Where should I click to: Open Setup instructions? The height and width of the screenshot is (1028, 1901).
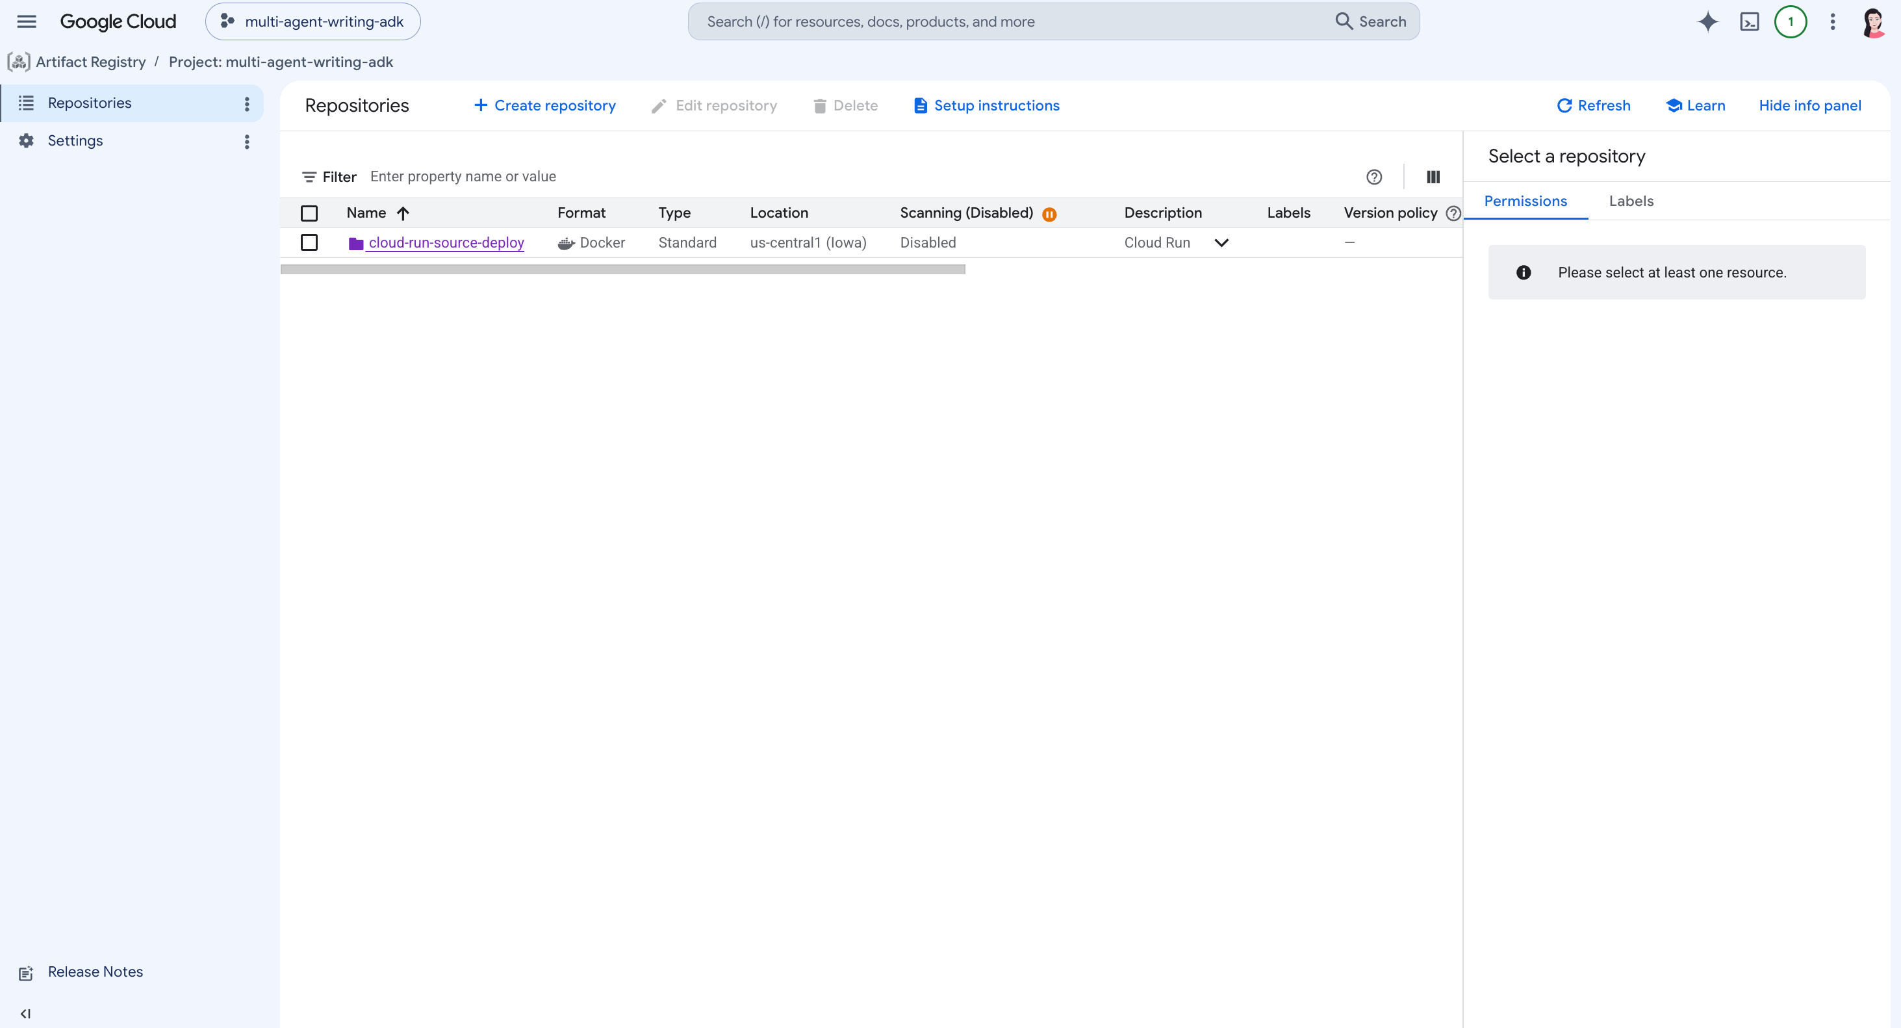987,105
